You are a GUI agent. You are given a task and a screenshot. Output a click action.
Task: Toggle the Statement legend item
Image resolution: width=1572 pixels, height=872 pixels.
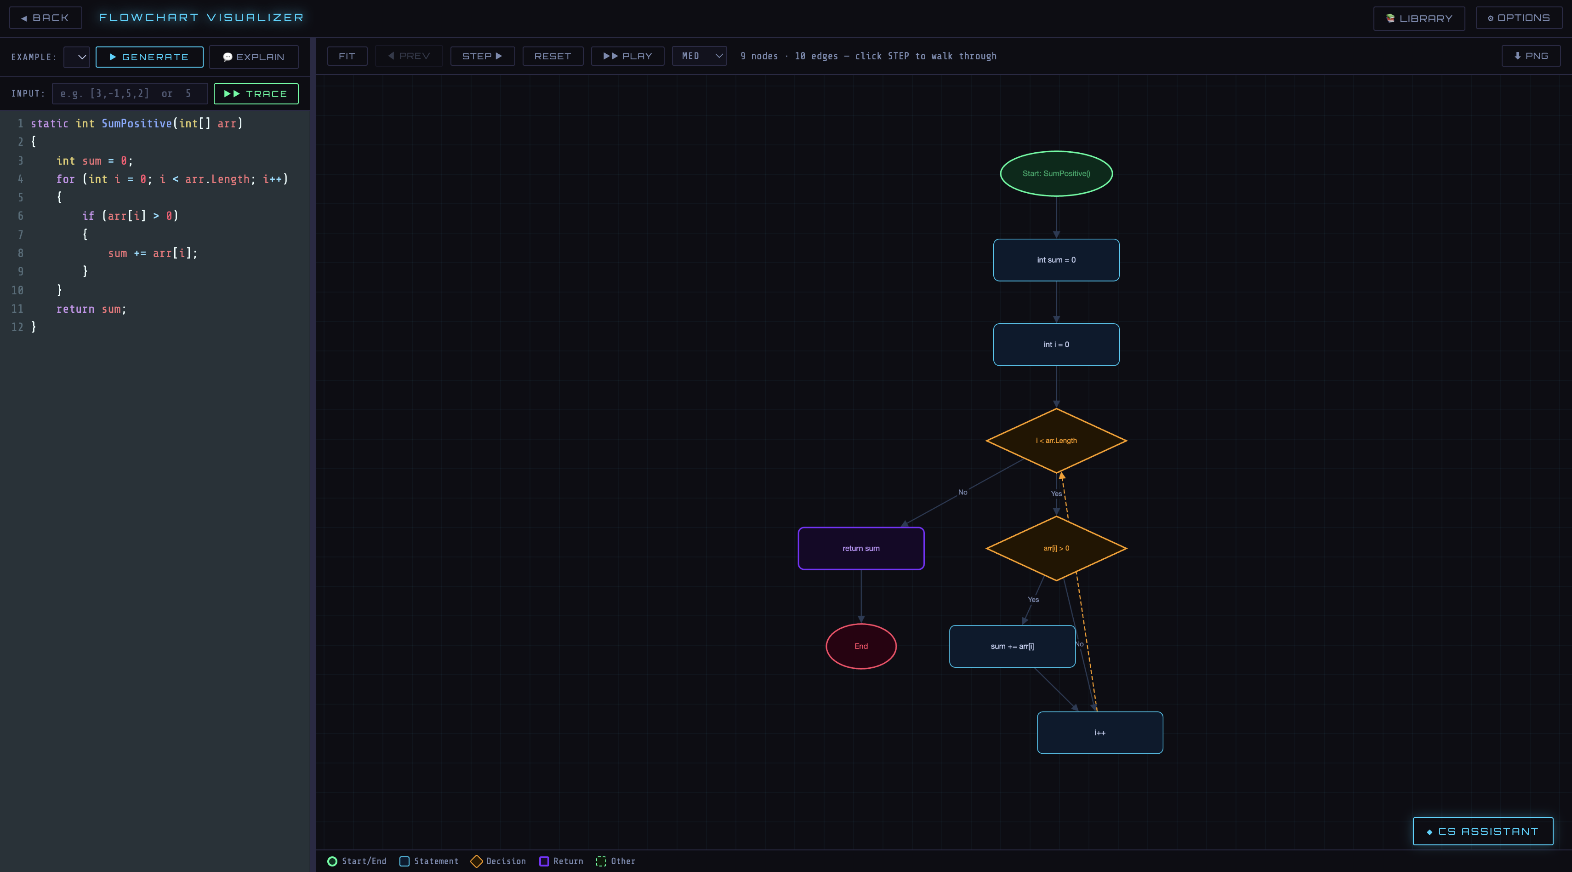click(x=404, y=861)
